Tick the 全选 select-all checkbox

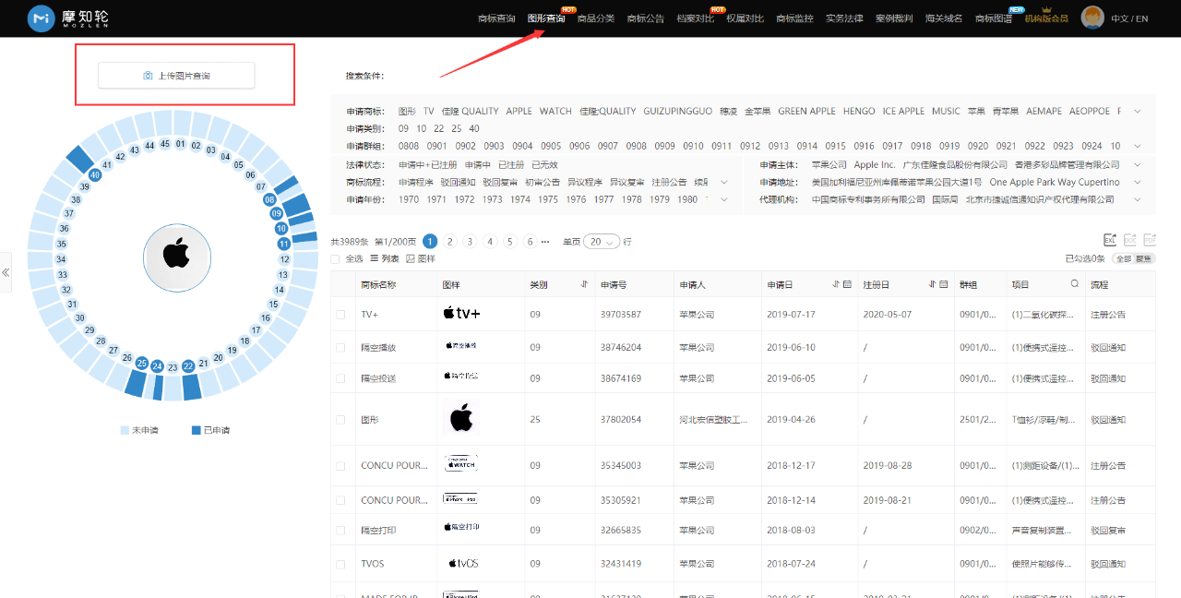coord(335,259)
